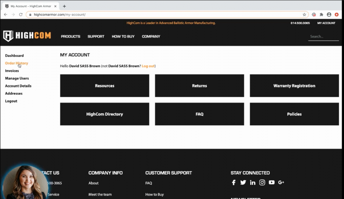This screenshot has height=199, width=344.
Task: Reload the page with browser refresh
Action: point(21,15)
